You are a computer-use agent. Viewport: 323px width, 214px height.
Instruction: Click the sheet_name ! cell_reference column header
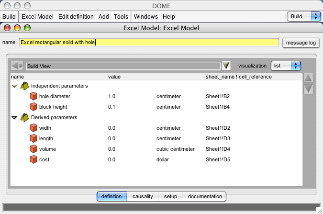(254, 77)
